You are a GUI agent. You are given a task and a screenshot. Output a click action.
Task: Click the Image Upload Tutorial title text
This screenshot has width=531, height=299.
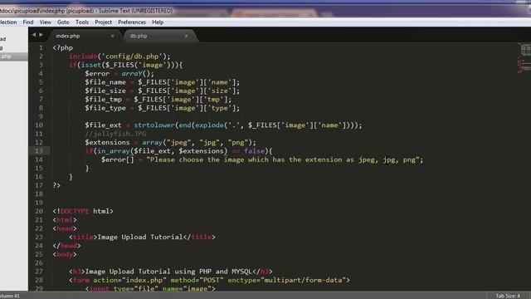[140, 237]
